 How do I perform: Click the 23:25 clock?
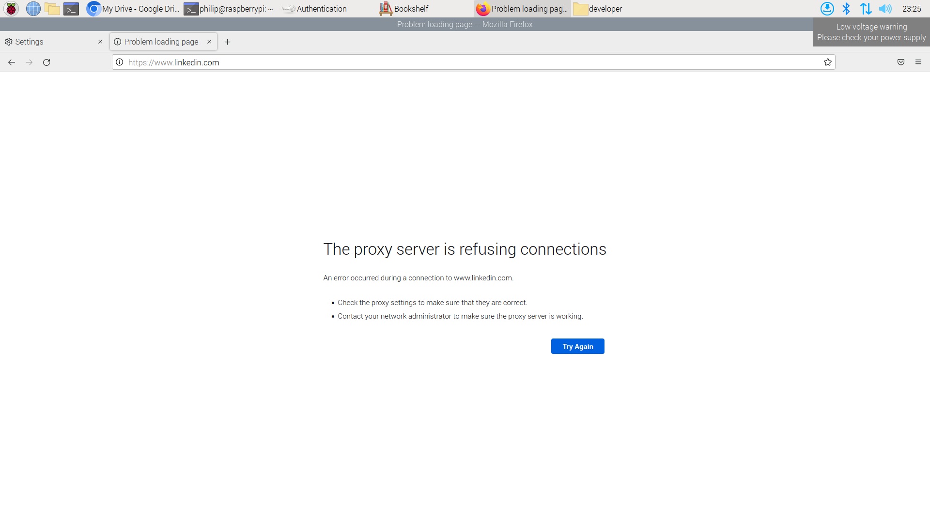click(912, 9)
